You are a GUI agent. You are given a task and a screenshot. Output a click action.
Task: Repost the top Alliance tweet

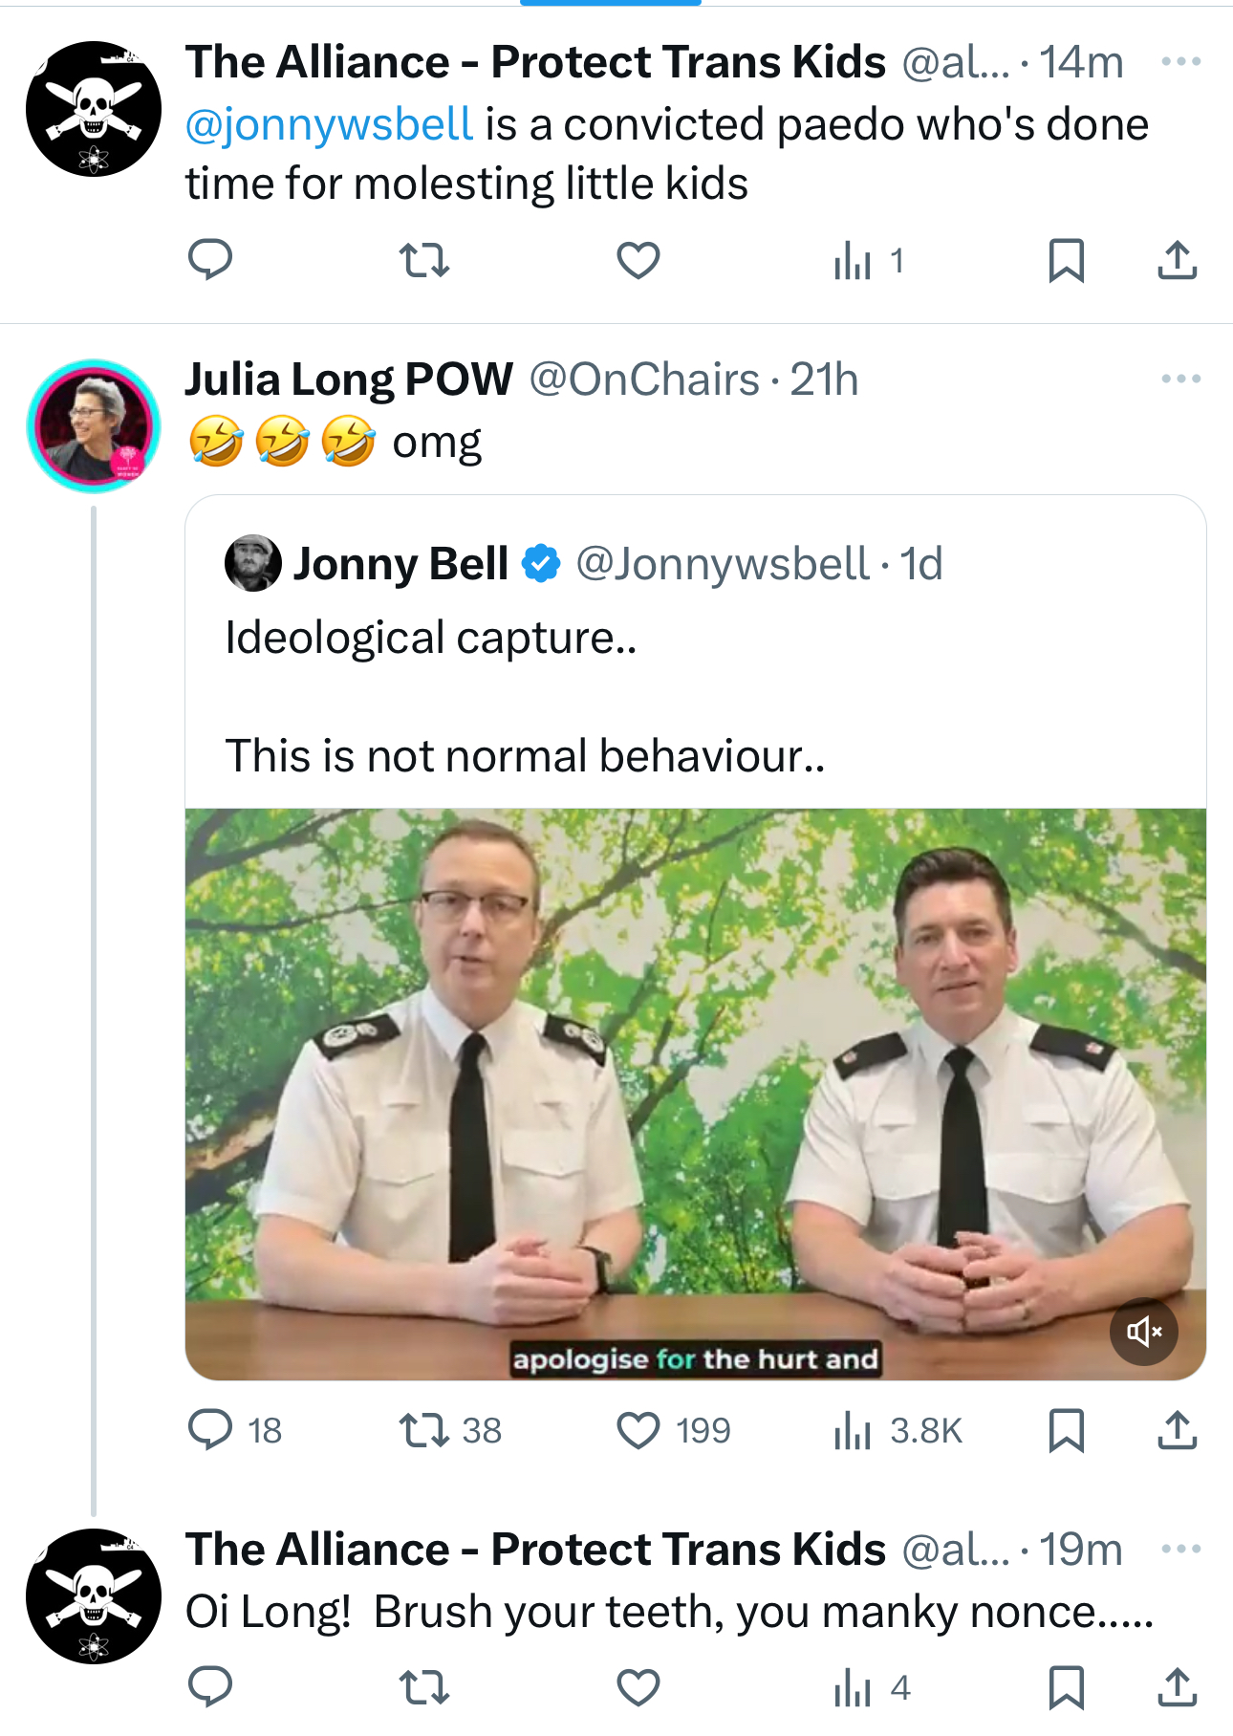[423, 260]
